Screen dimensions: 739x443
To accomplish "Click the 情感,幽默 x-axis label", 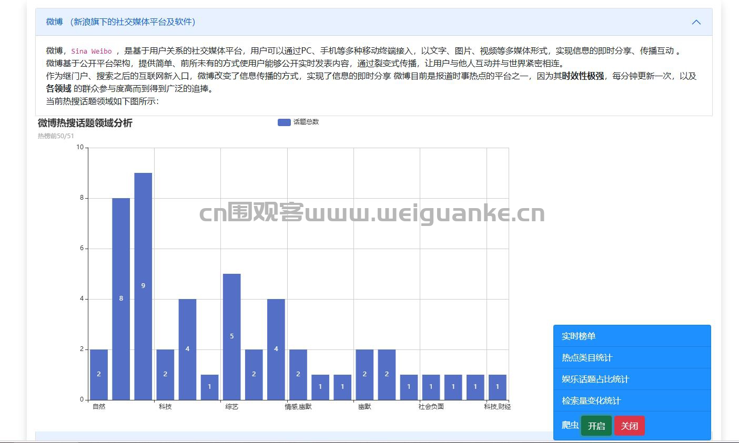I will 298,407.
